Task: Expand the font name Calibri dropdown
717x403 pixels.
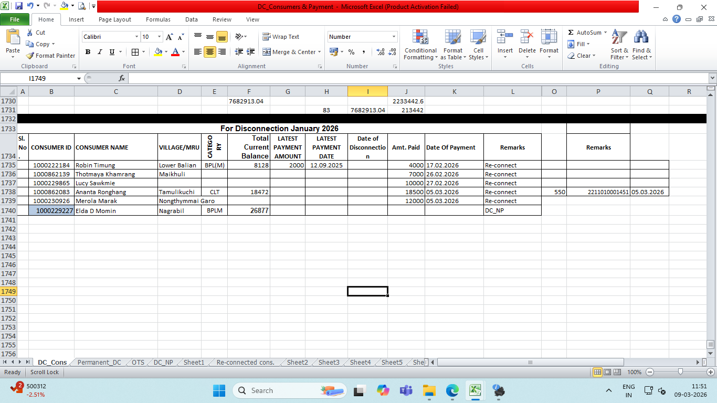Action: tap(136, 37)
